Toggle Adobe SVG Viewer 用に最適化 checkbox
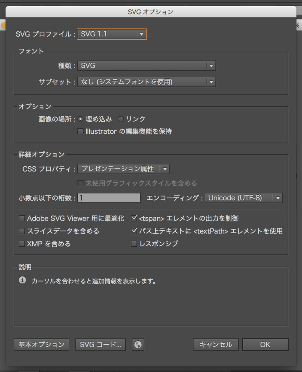302x372 pixels. coord(22,218)
